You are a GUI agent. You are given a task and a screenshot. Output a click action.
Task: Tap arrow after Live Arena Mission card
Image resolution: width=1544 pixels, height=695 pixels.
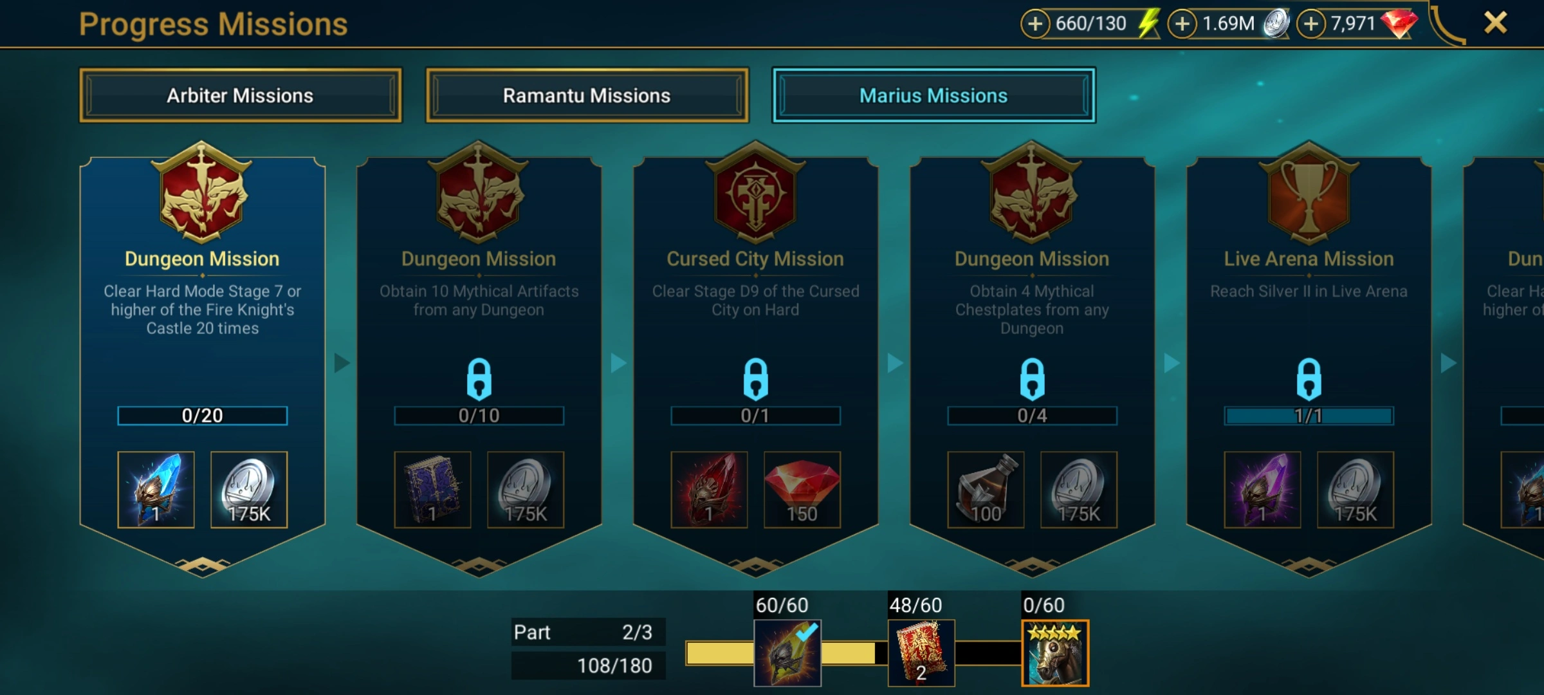point(1448,363)
